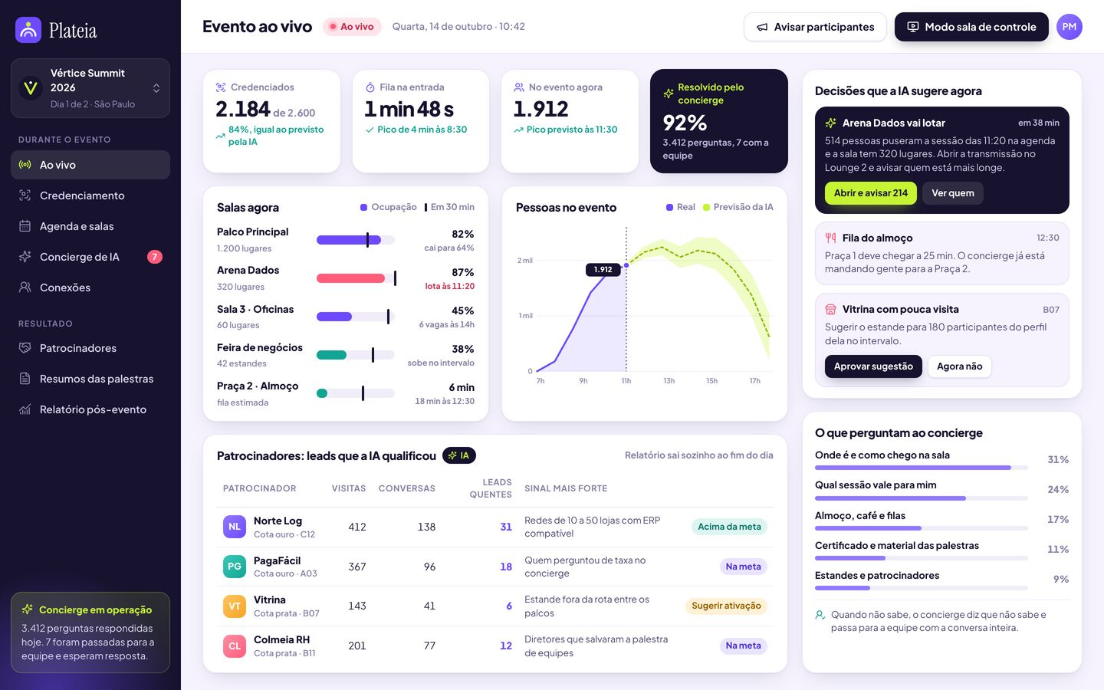This screenshot has height=690, width=1104.
Task: Click the Leads quentes column header
Action: [x=491, y=488]
